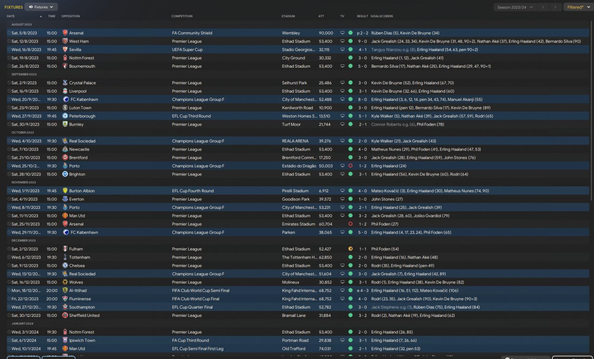This screenshot has height=359, width=594.
Task: Sort by the Competition column header
Action: tap(182, 16)
